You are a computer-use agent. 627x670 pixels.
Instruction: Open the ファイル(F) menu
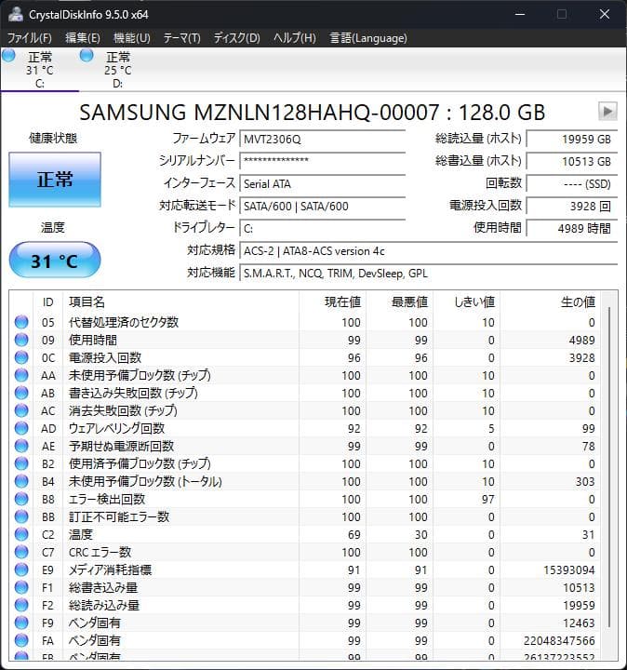pos(29,38)
